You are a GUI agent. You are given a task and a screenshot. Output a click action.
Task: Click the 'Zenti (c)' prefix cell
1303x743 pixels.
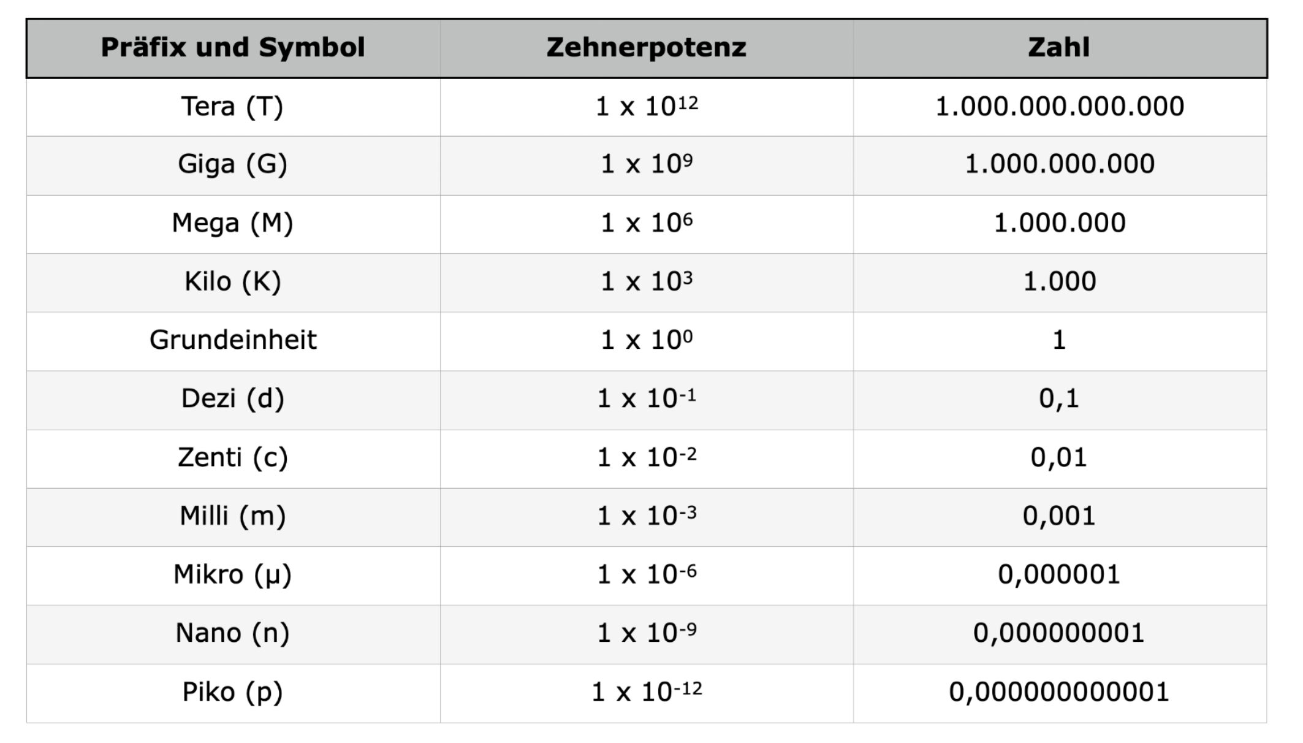(233, 458)
